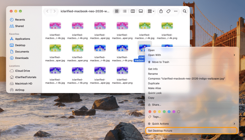Viewport: 245px width, 140px height.
Task: Apply the yellow color tag
Action: (159, 112)
